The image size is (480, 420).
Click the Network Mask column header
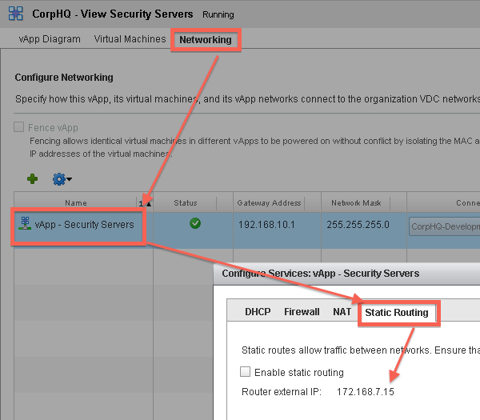pyautogui.click(x=358, y=203)
